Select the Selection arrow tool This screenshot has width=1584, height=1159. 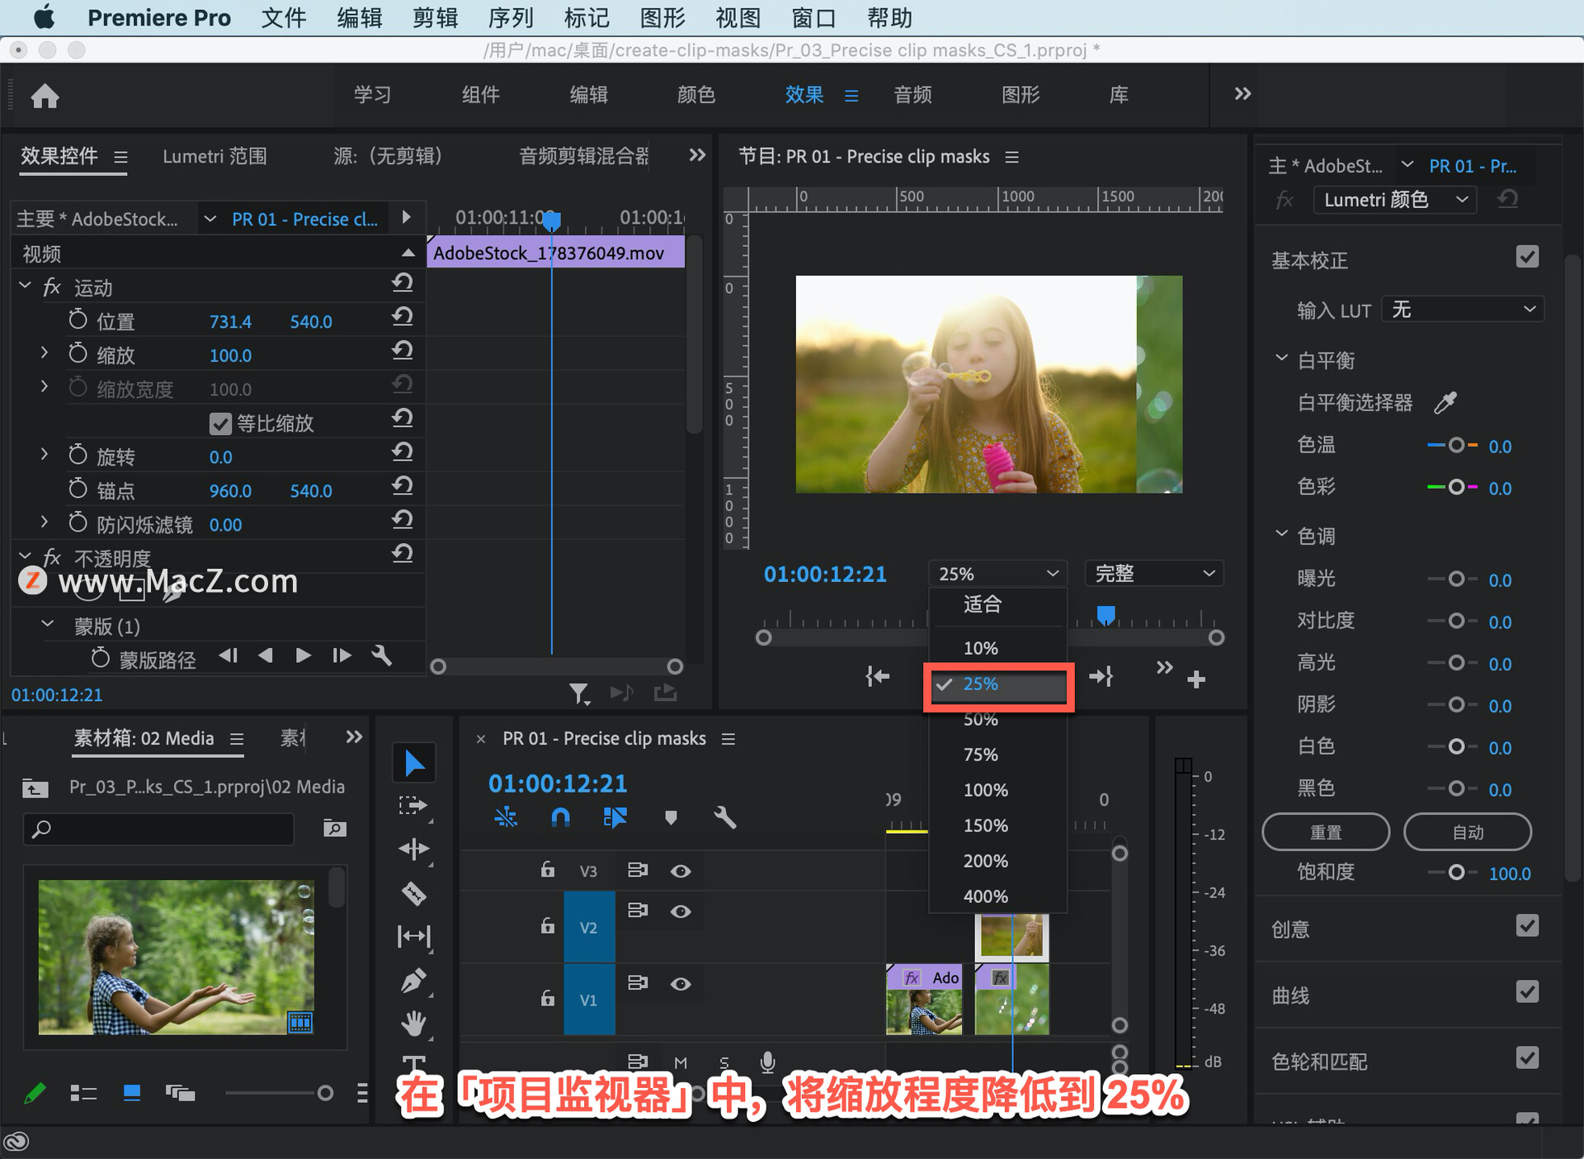pos(413,763)
